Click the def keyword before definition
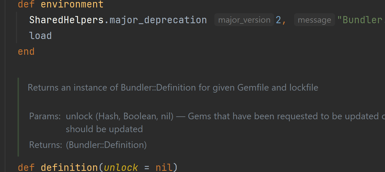This screenshot has width=385, height=172. pos(26,167)
